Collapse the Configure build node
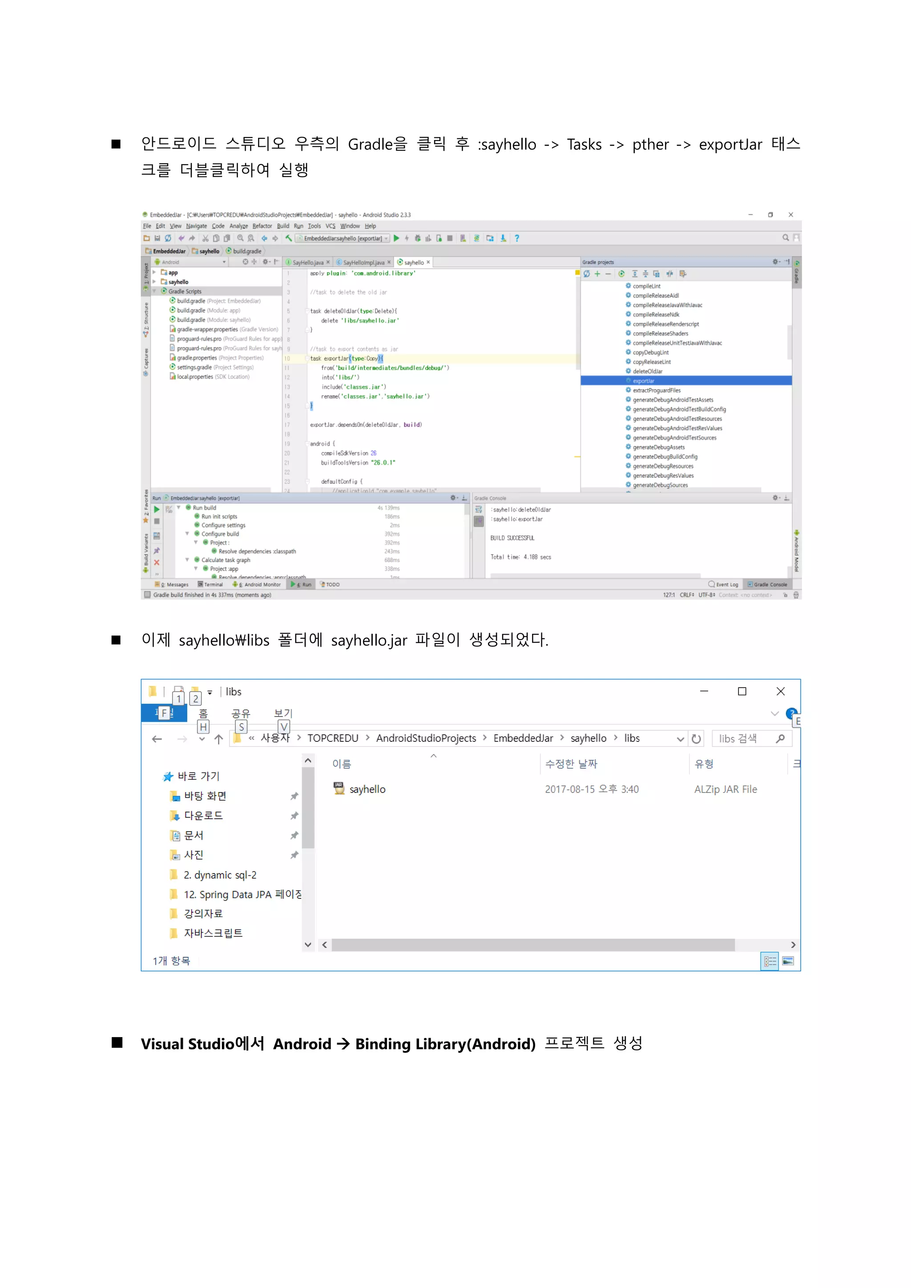The height and width of the screenshot is (1288, 911). 187,534
